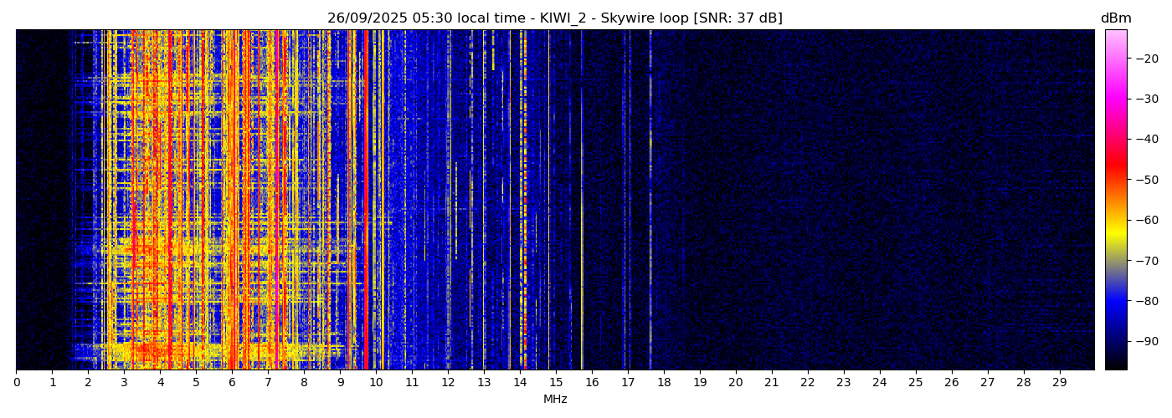Click the yellow carrier line near 15.7 MHz
Viewport: 1172px width, 418px height.
coord(582,201)
